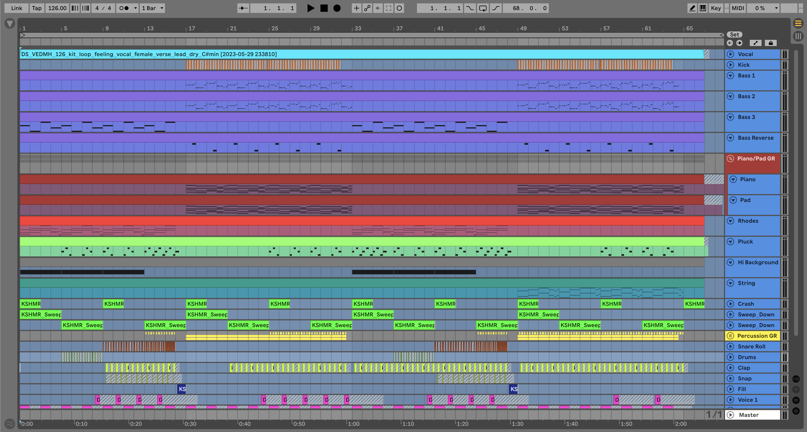Toggle the Follow playback button

[x=243, y=8]
